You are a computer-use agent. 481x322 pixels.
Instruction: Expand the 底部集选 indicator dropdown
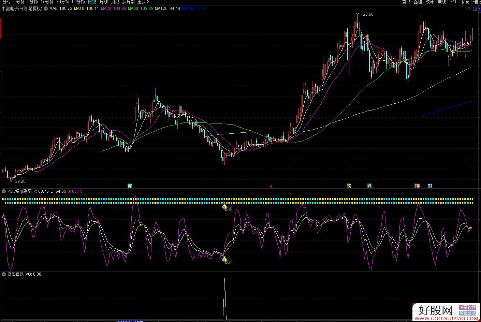(4, 274)
